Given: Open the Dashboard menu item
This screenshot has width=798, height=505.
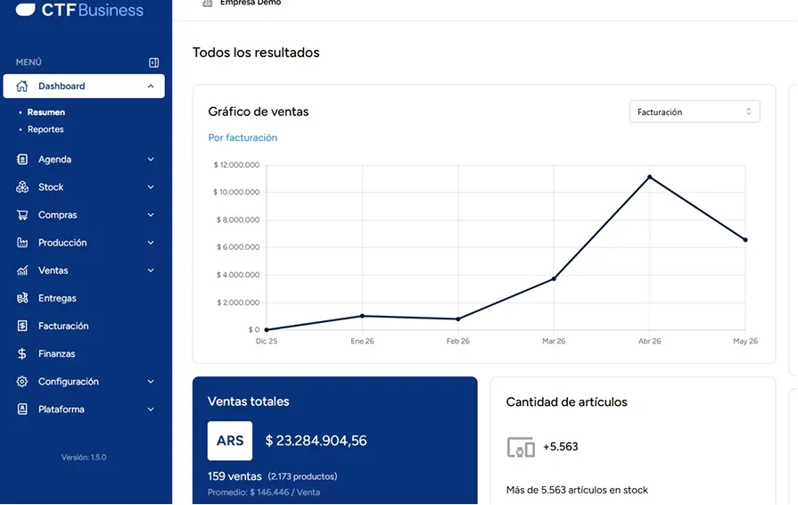Looking at the screenshot, I should 84,86.
